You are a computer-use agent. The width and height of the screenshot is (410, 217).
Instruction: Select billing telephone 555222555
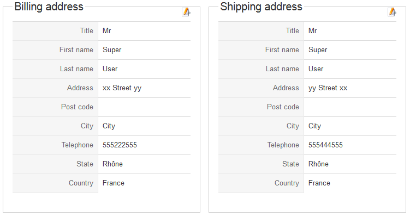click(x=120, y=145)
